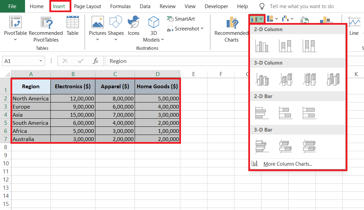Viewport: 364px width, 210px height.
Task: Pick 2-D Stacked Bar chart
Action: coord(286,113)
